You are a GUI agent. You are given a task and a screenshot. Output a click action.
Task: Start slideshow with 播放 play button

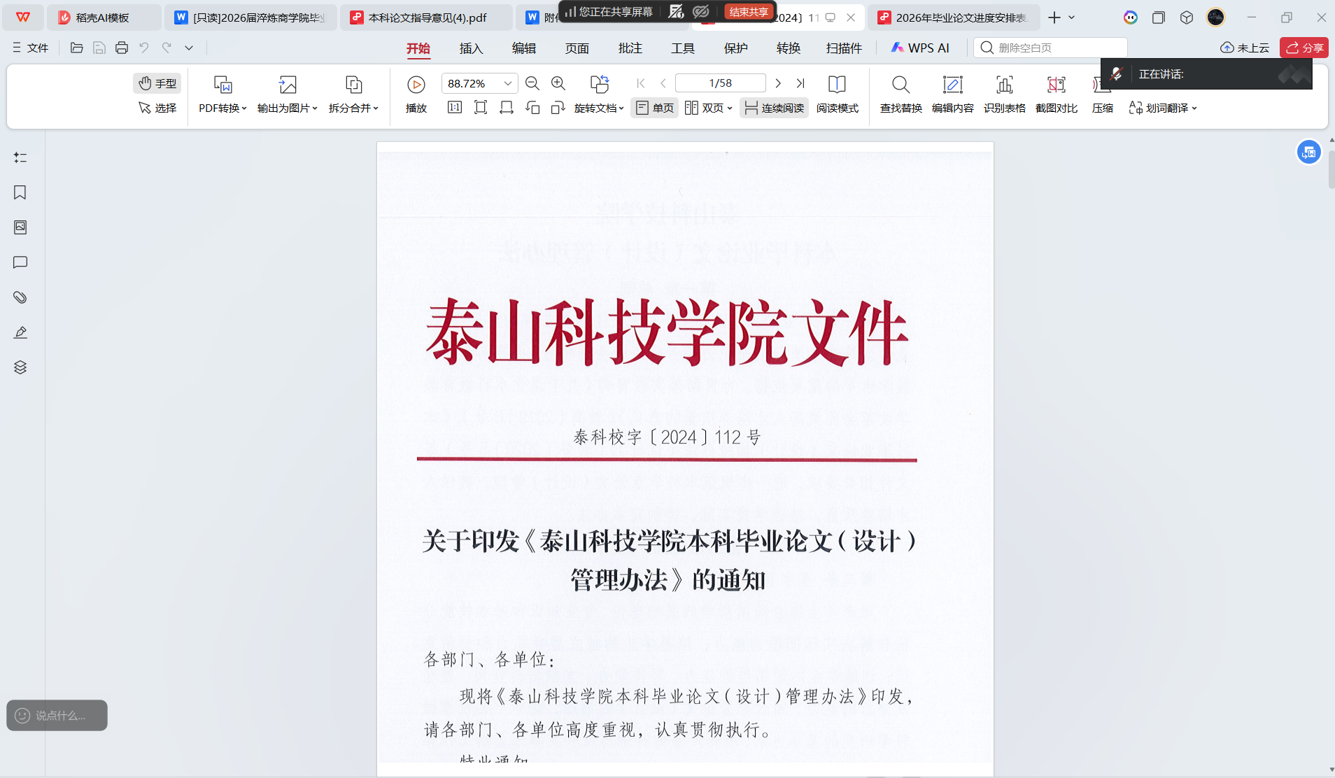click(416, 85)
